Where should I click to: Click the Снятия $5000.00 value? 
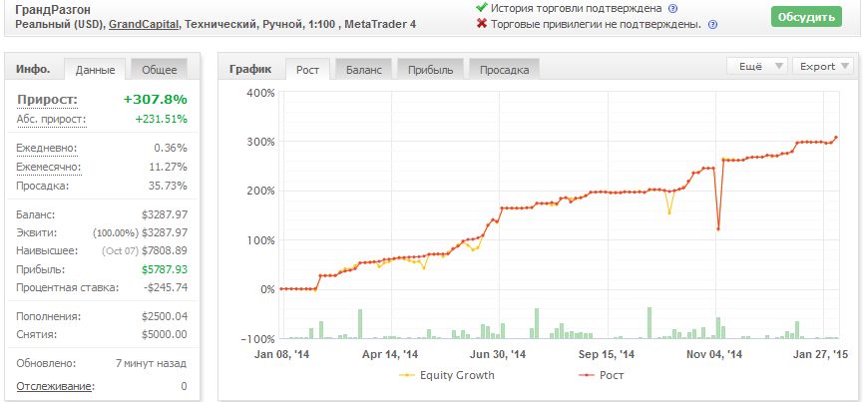coord(165,334)
